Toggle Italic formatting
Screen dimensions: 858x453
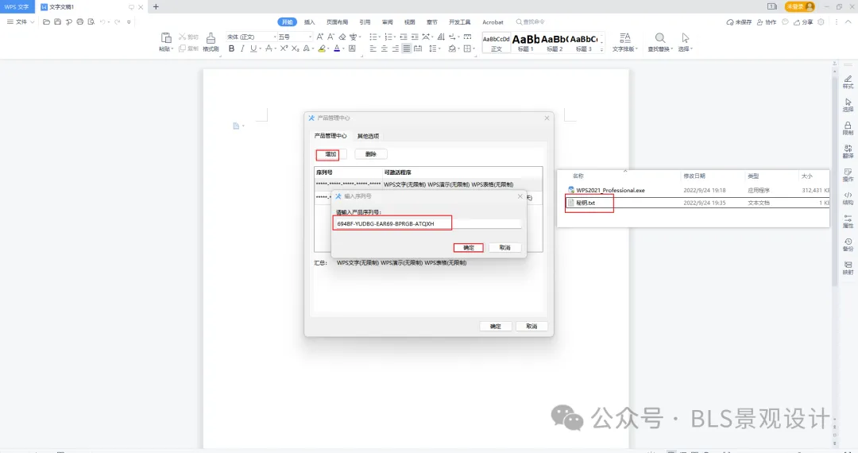coord(242,48)
